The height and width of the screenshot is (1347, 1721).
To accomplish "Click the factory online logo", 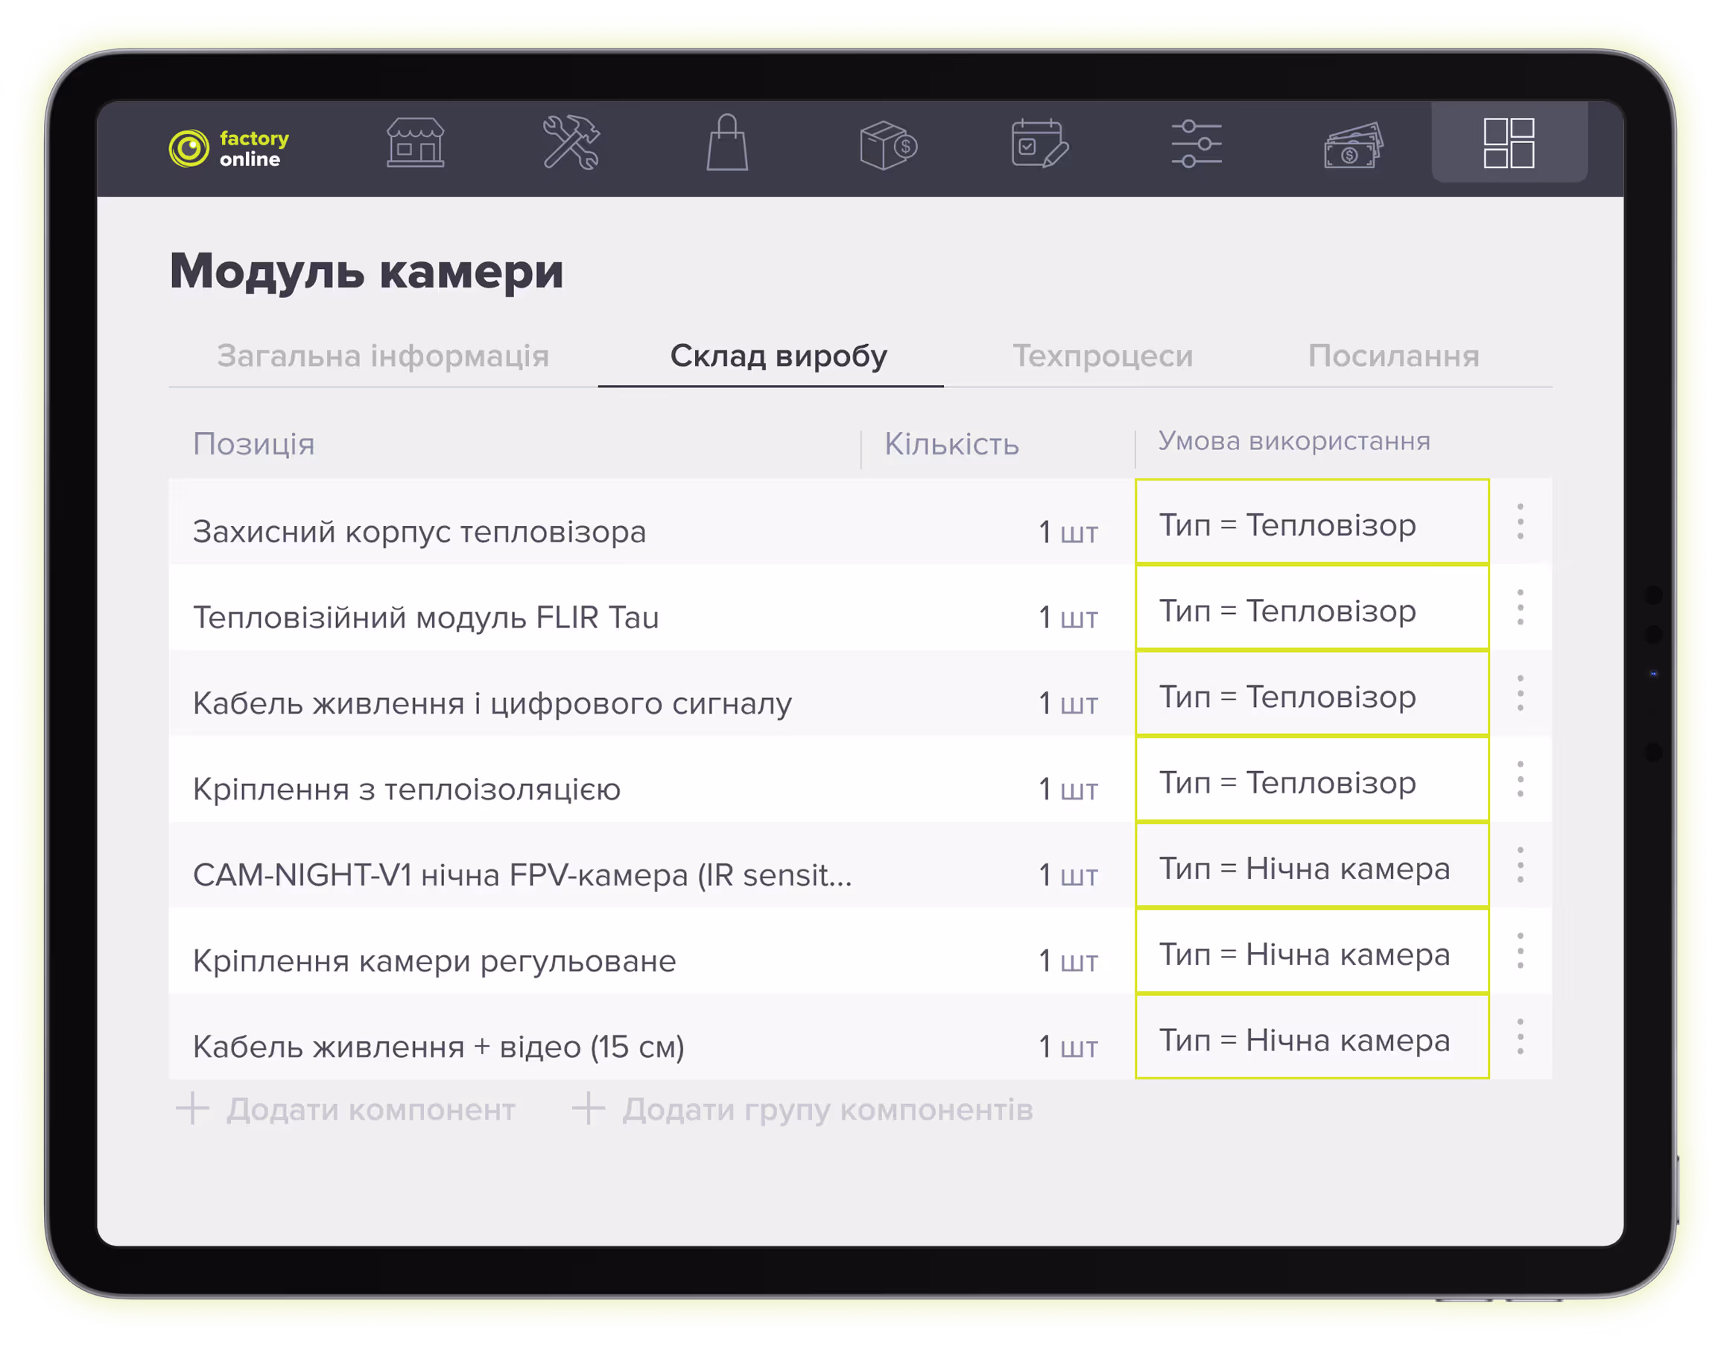I will (x=229, y=147).
